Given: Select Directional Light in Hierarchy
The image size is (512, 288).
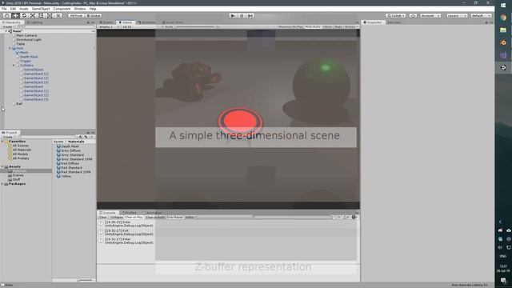Looking at the screenshot, I should [29, 39].
